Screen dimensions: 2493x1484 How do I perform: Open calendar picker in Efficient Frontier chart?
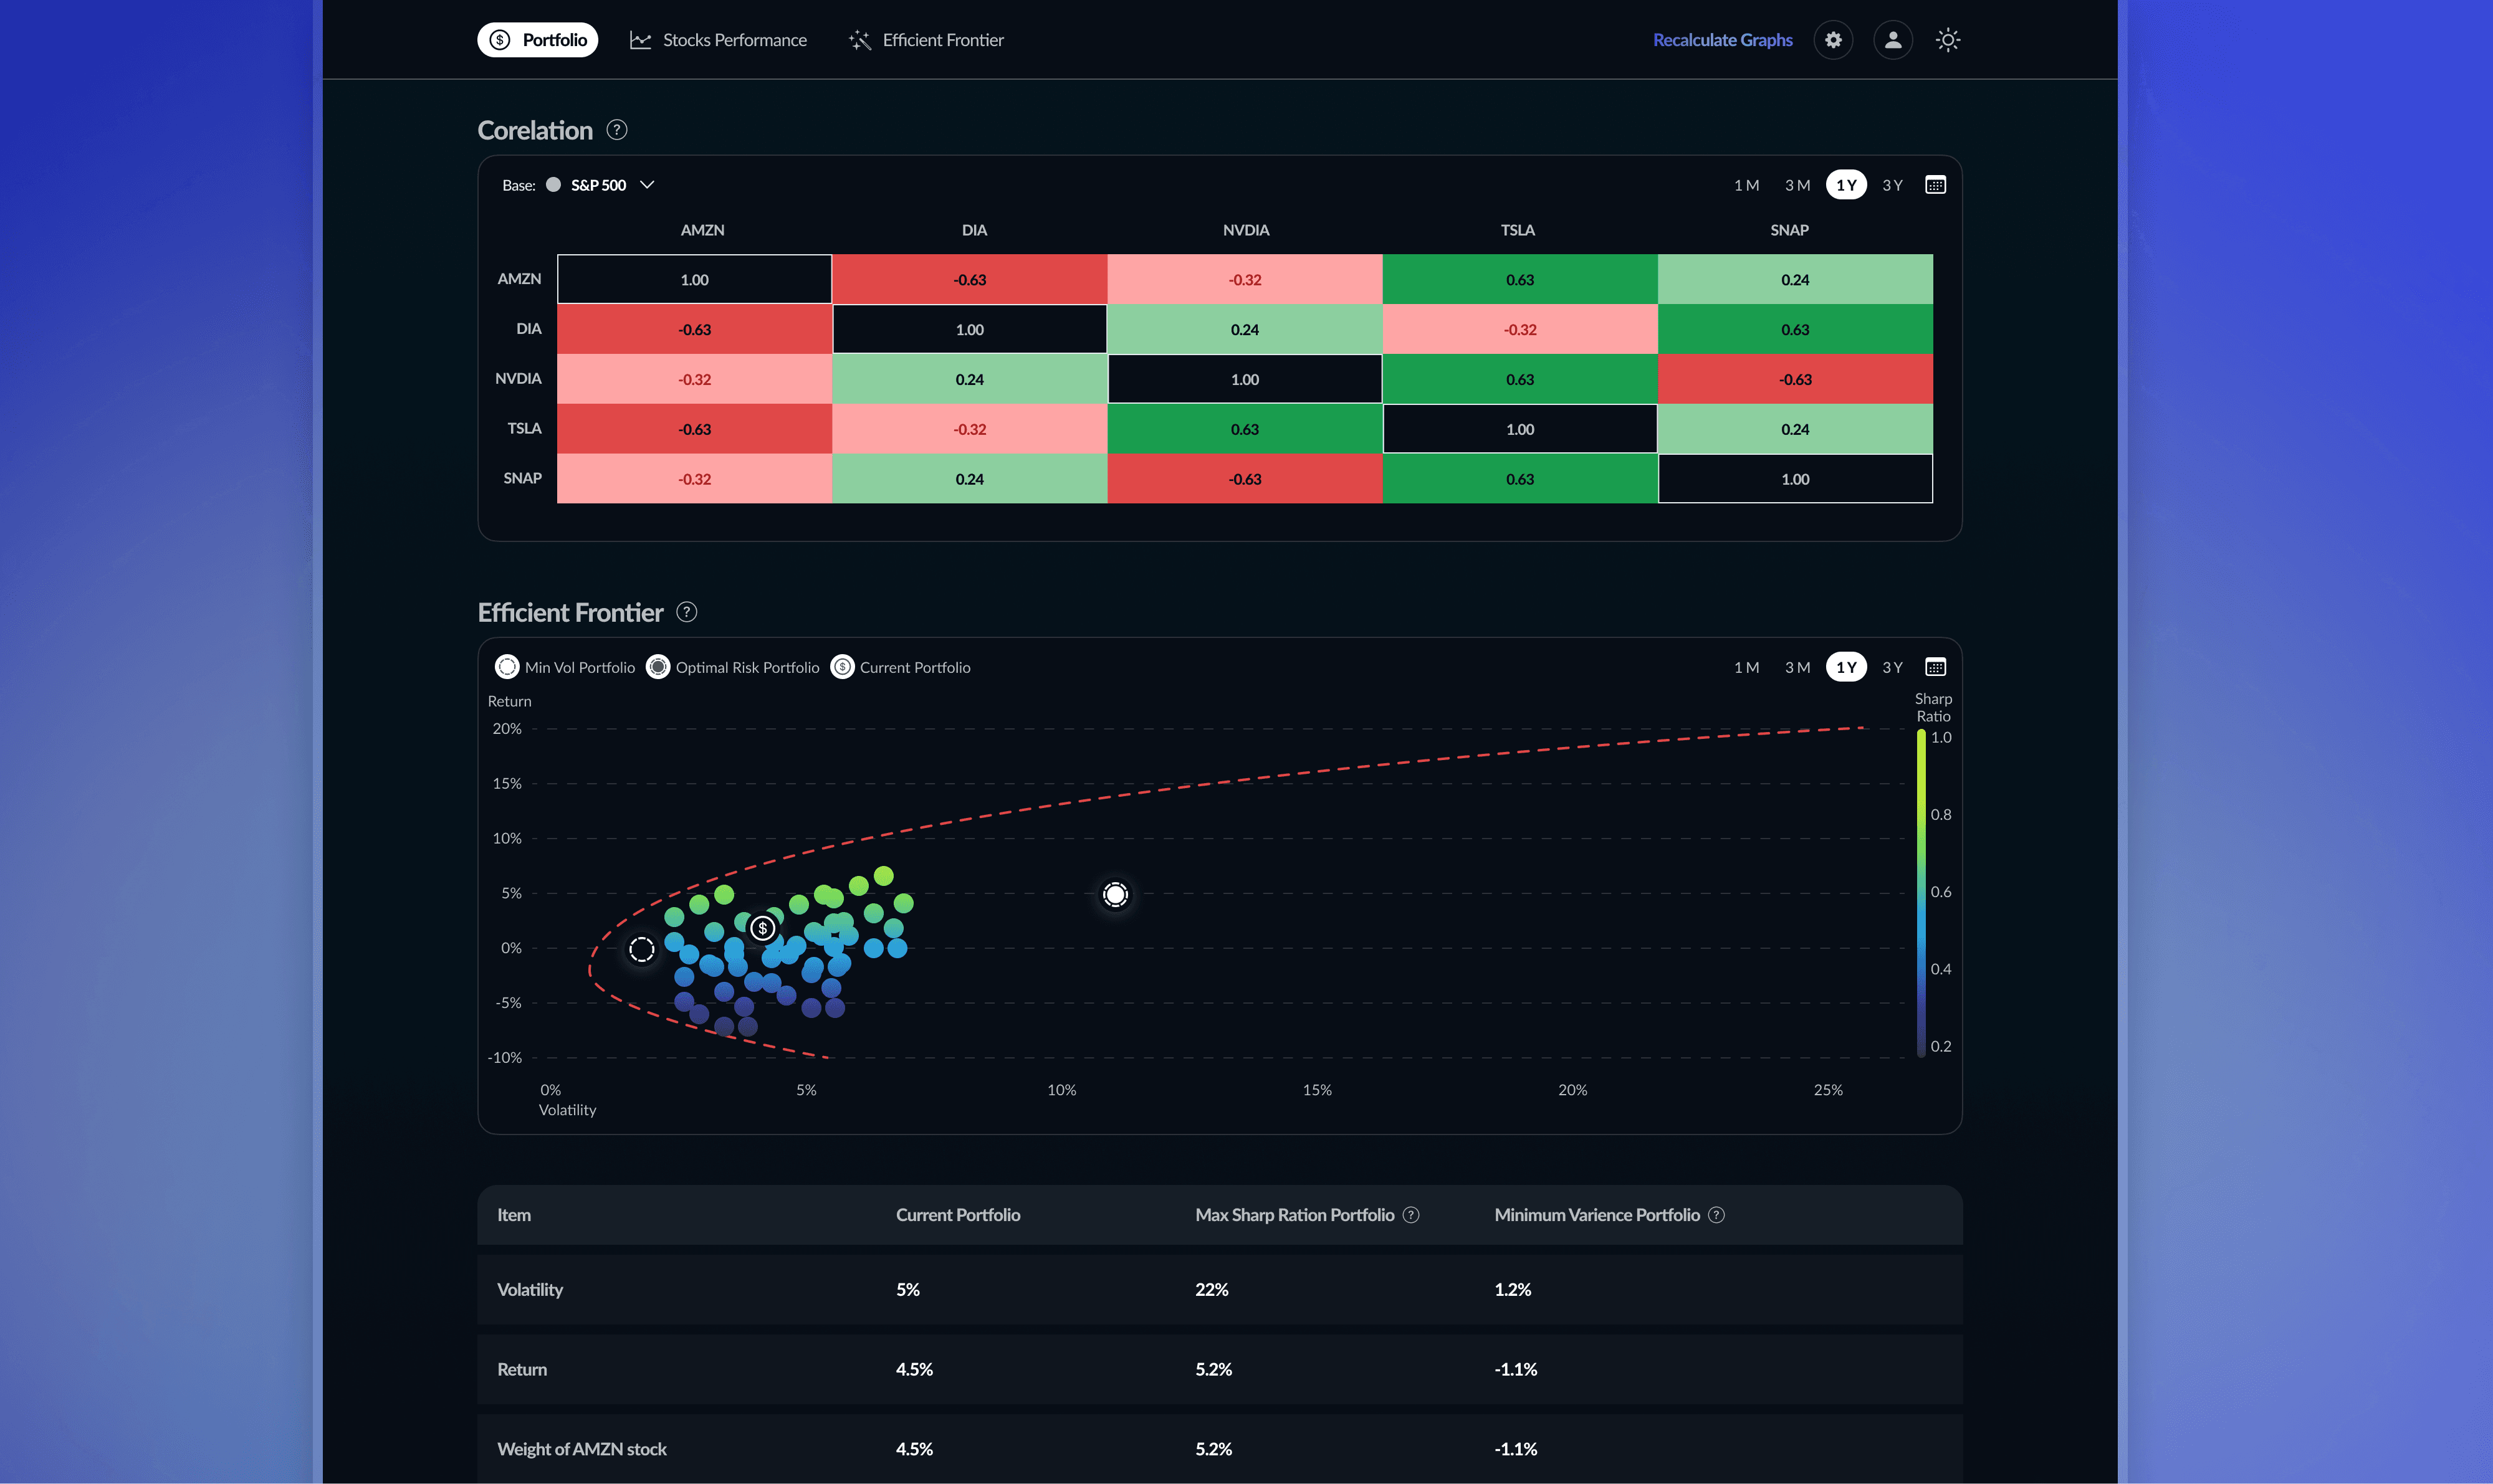(x=1935, y=667)
